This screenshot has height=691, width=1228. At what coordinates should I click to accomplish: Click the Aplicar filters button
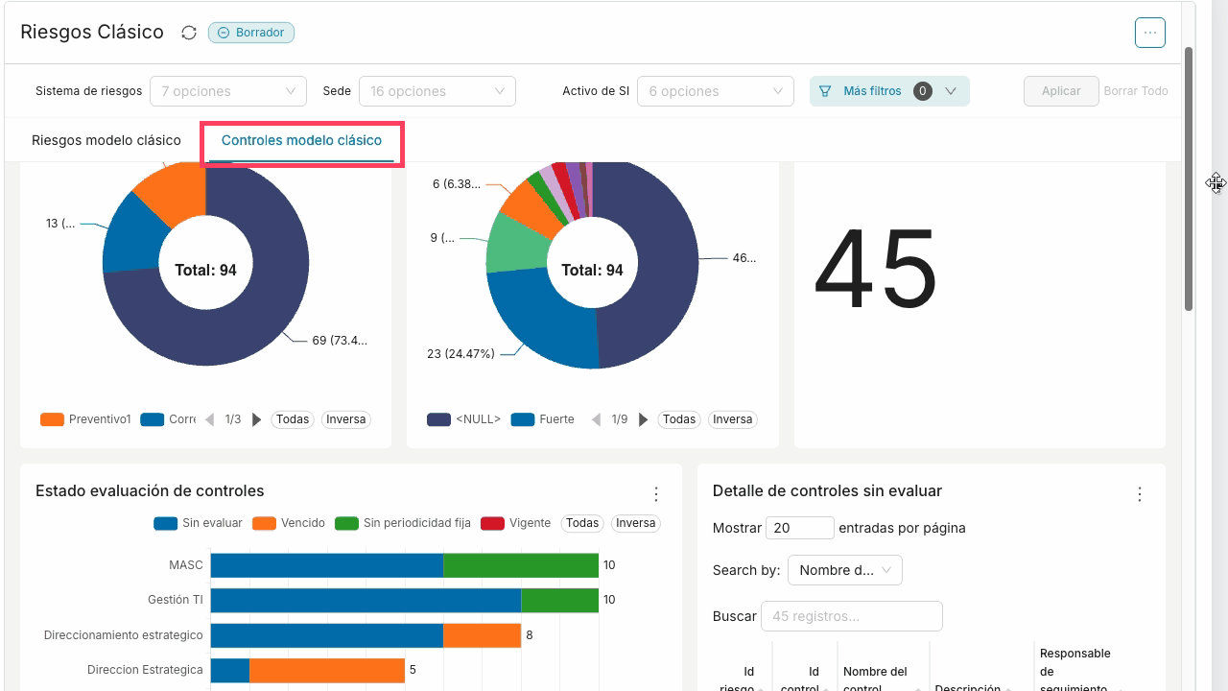pyautogui.click(x=1061, y=91)
